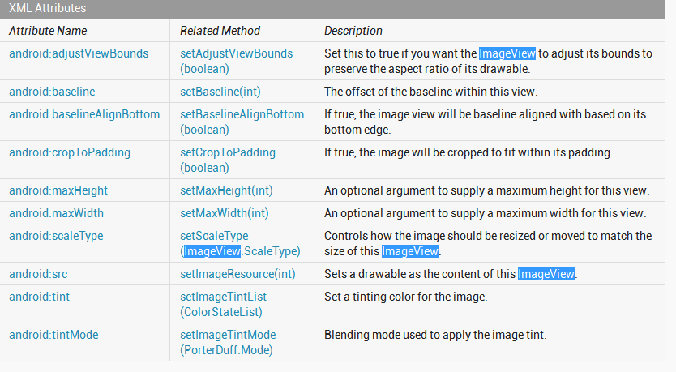Click the XML Attributes header bar
The image size is (676, 372).
332,9
